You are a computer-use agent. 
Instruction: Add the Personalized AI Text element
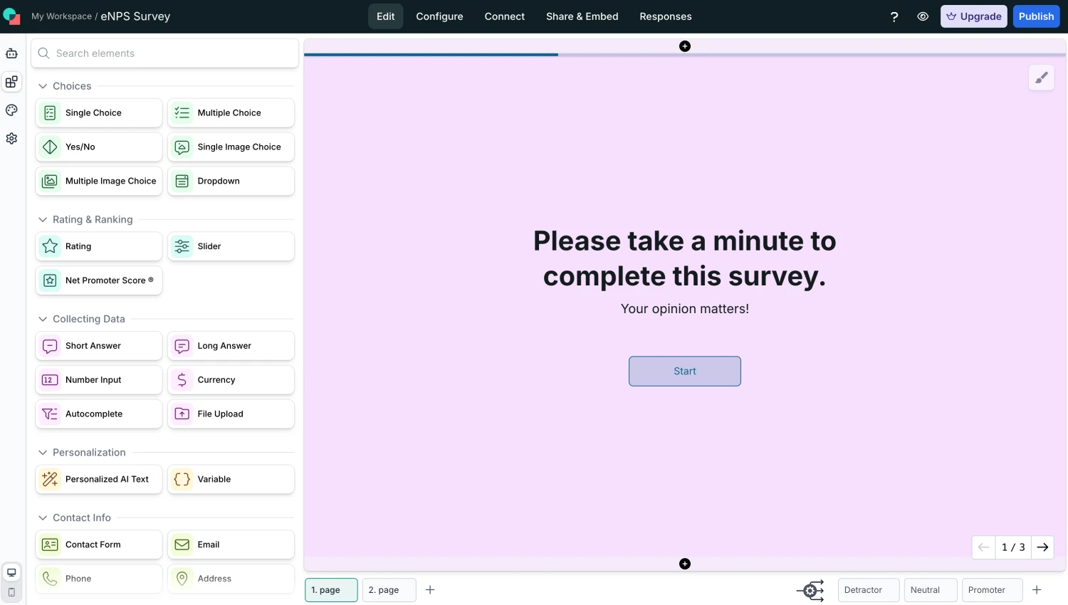[99, 480]
